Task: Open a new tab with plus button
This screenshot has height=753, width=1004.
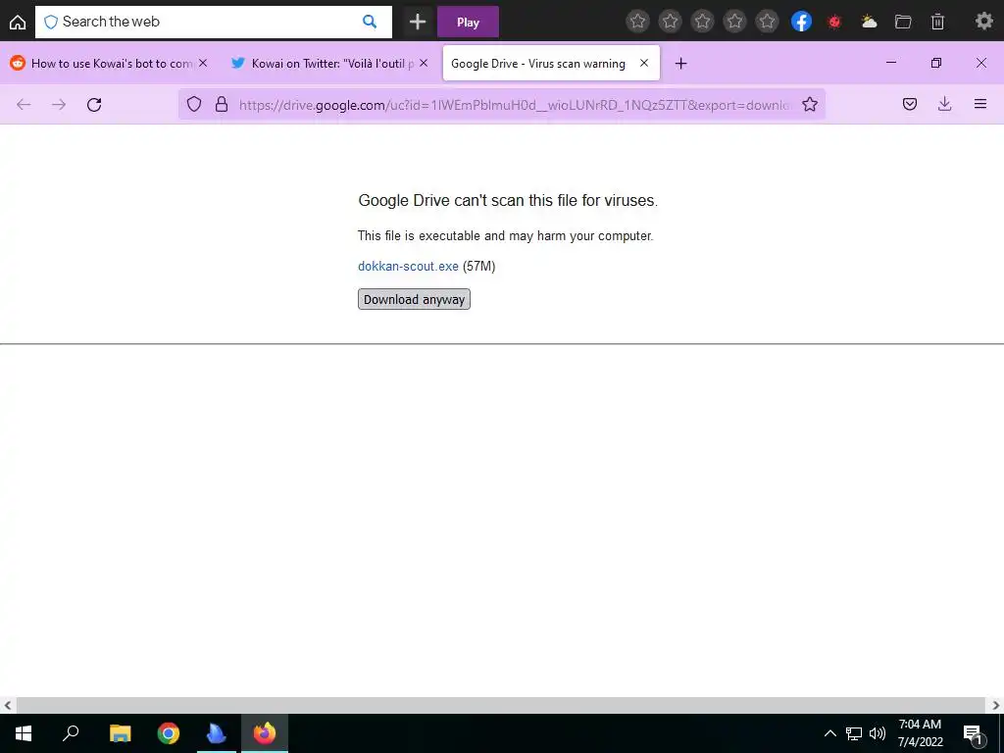Action: tap(680, 63)
